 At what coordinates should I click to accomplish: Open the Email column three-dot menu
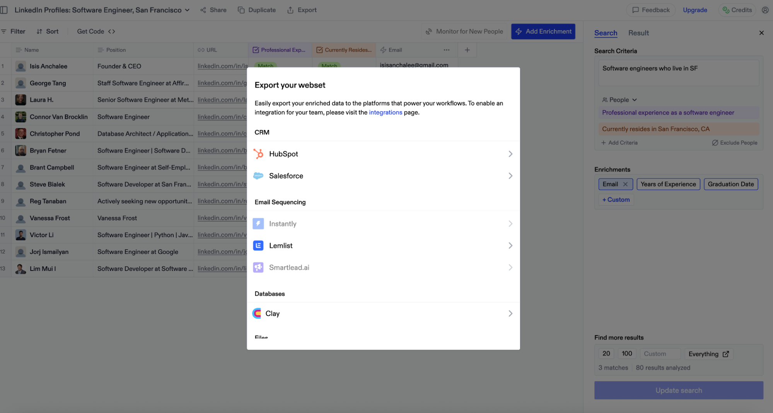coord(446,50)
